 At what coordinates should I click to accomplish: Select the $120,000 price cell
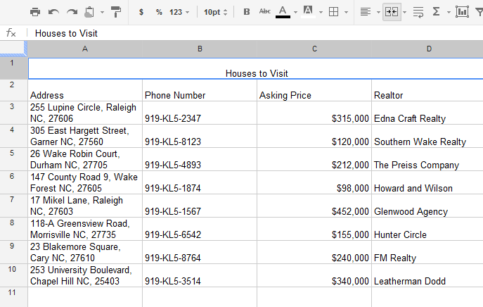point(314,136)
